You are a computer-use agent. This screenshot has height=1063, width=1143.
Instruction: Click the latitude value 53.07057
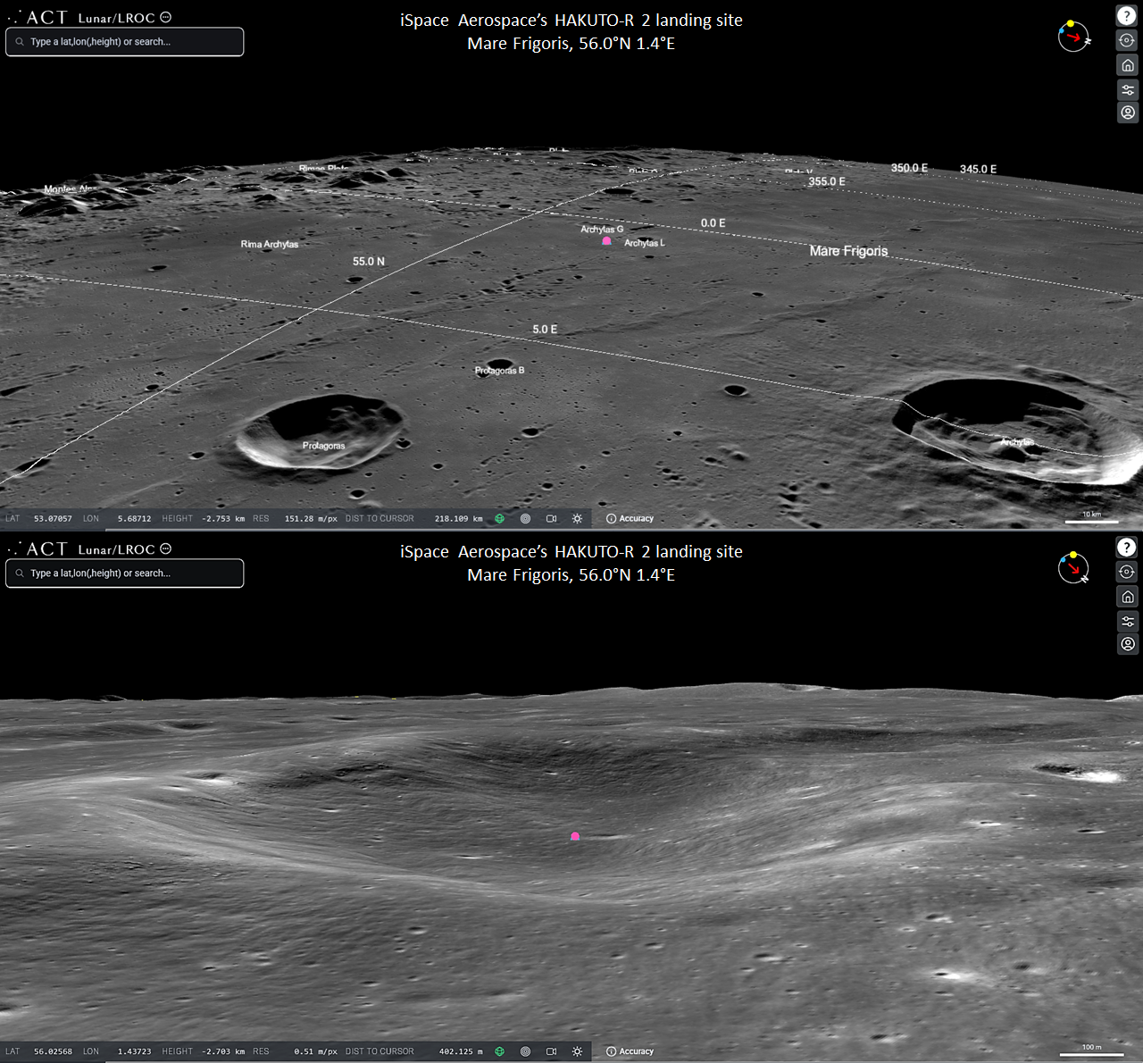[53, 518]
